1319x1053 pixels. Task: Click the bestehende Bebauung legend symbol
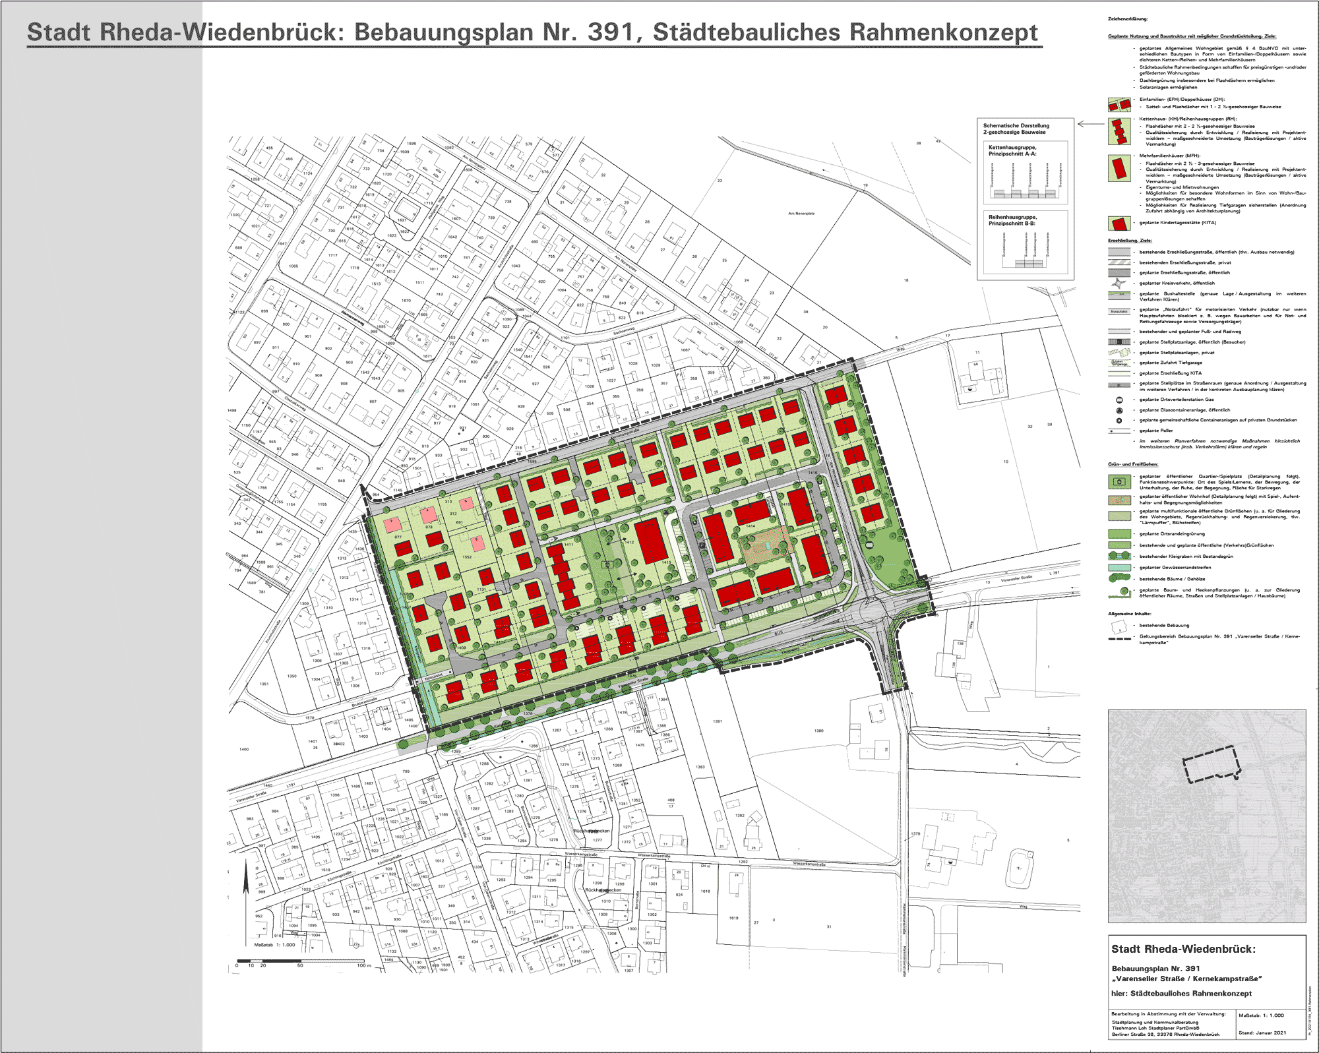pyautogui.click(x=1119, y=627)
